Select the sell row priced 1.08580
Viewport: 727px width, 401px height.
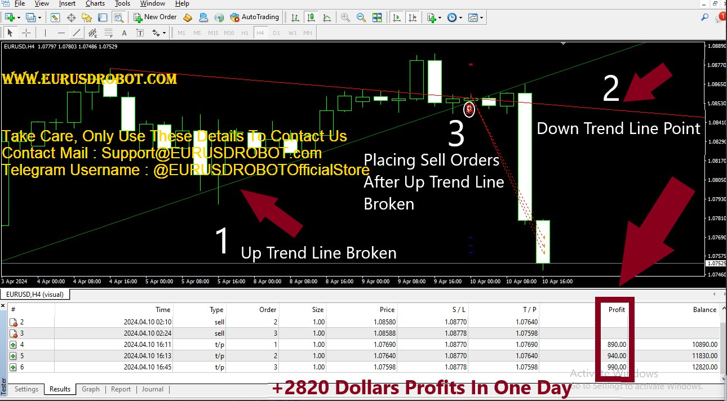click(363, 322)
